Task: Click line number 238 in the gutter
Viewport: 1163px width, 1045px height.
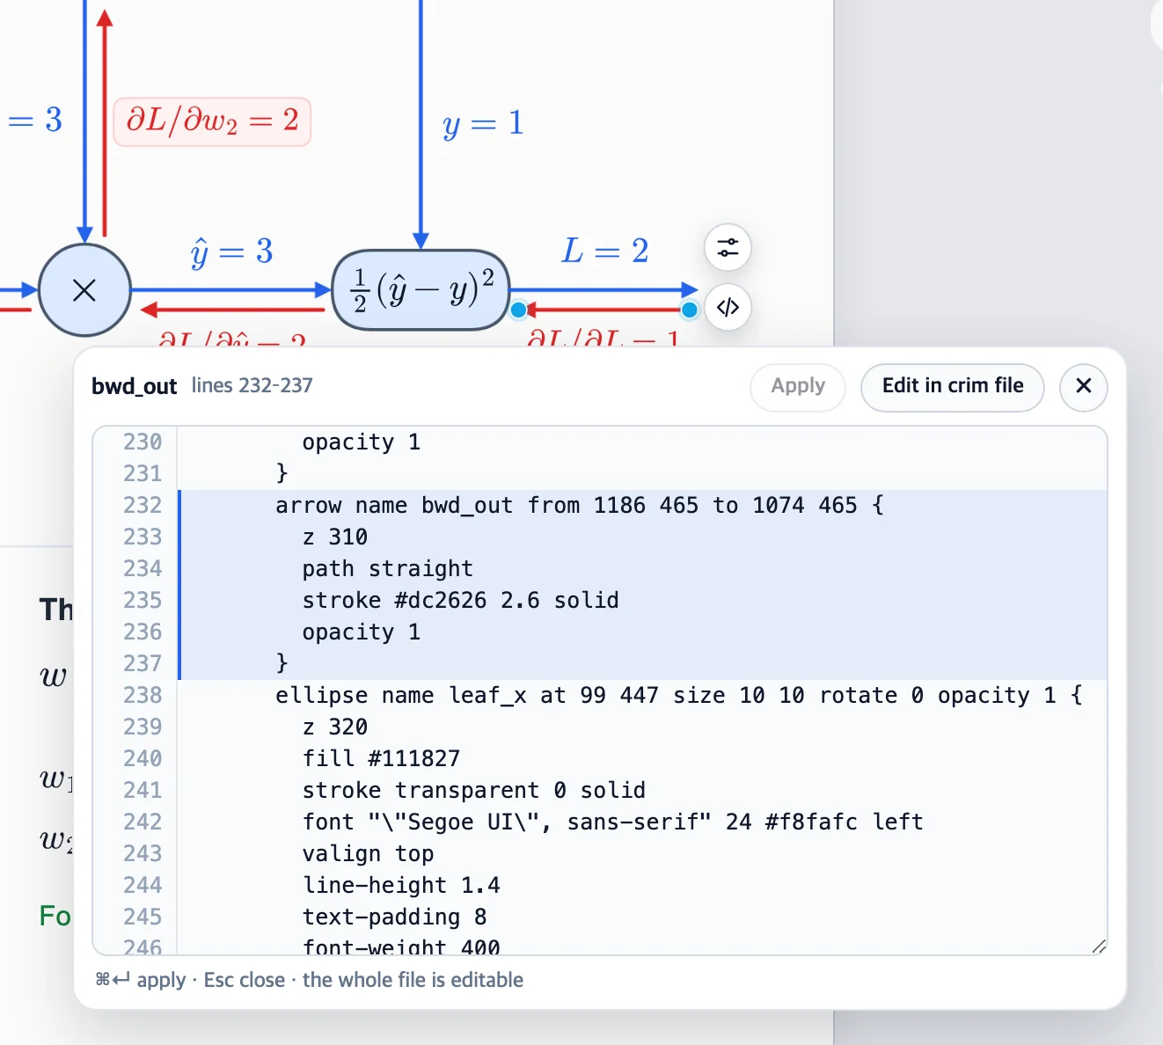Action: [x=143, y=696]
